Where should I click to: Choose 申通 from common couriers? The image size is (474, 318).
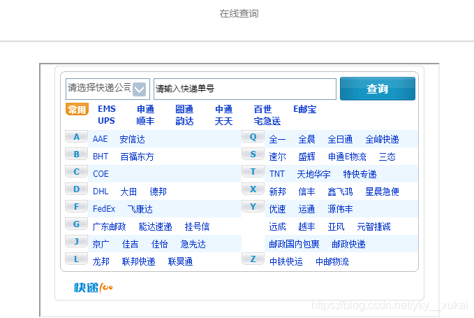tap(145, 109)
